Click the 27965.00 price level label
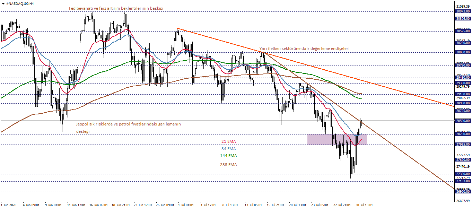 coord(463,145)
